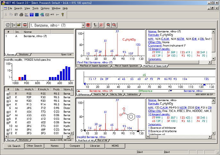Click the red circled H icon
Screen dimensions: 220x155
(x=88, y=25)
